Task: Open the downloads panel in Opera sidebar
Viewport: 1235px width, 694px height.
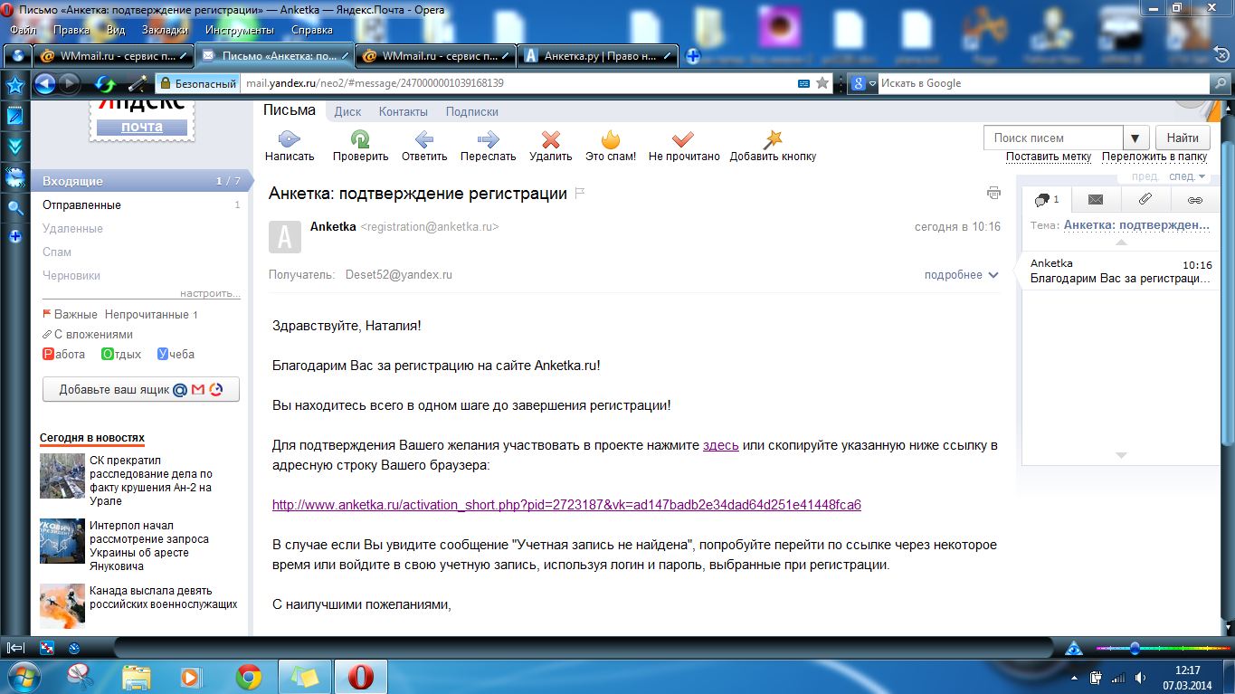Action: pyautogui.click(x=15, y=146)
